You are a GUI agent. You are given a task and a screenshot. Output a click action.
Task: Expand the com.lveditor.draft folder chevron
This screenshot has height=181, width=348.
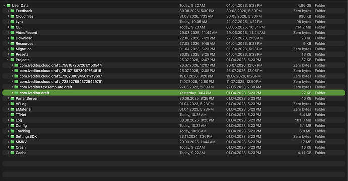coord(12,93)
